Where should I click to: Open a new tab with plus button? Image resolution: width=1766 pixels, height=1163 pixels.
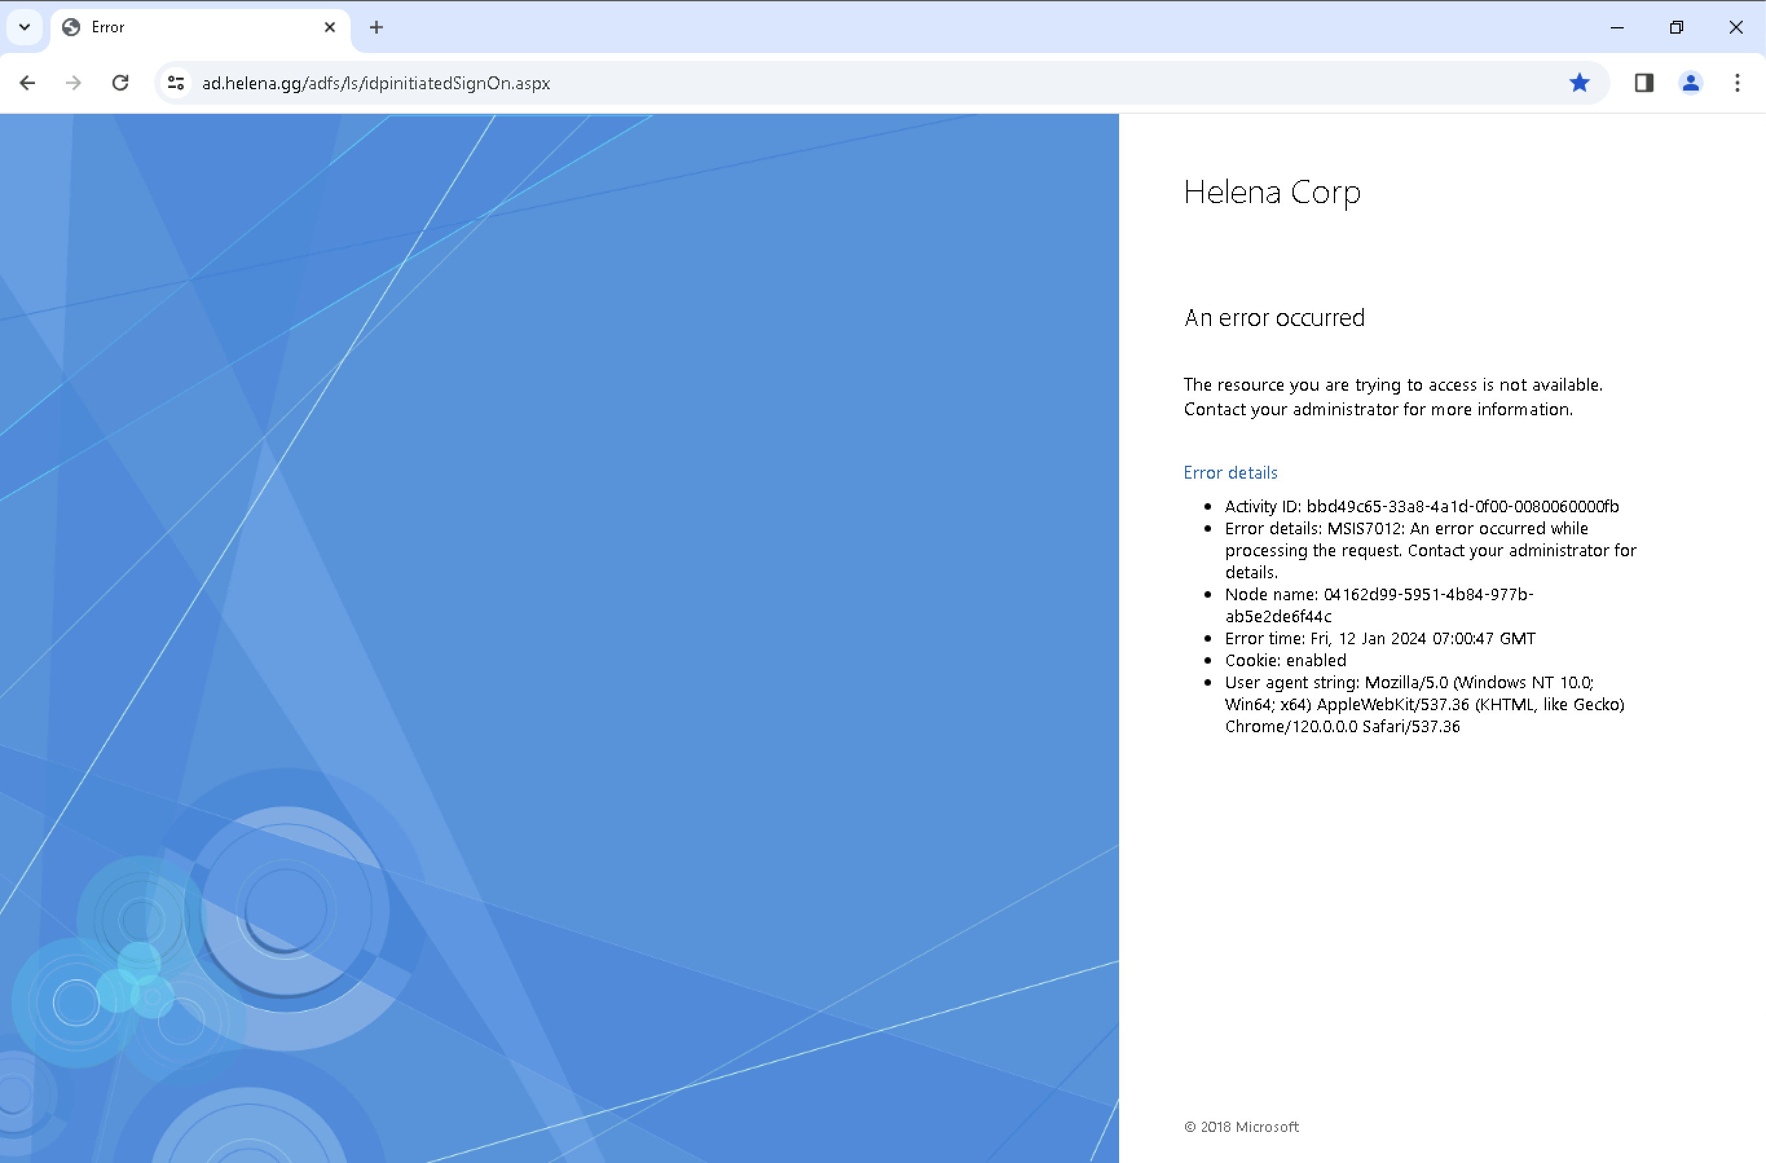pos(376,27)
